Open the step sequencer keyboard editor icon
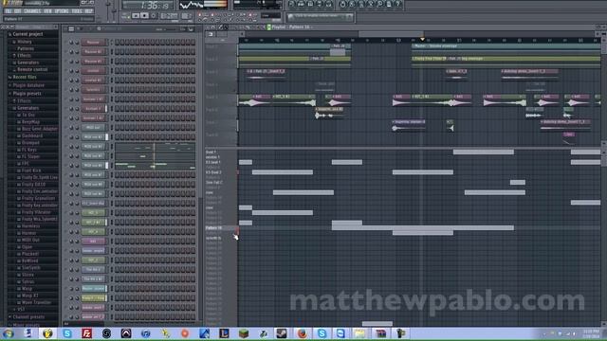The height and width of the screenshot is (341, 607). click(183, 29)
